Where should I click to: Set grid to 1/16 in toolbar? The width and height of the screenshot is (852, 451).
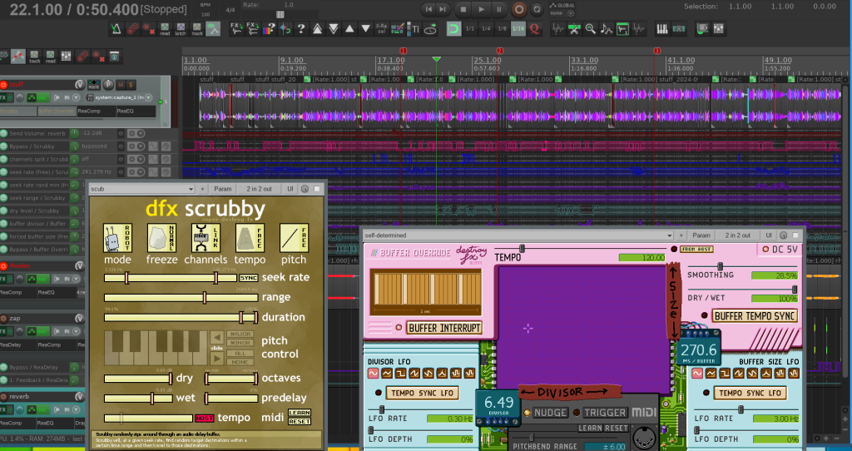tap(518, 29)
